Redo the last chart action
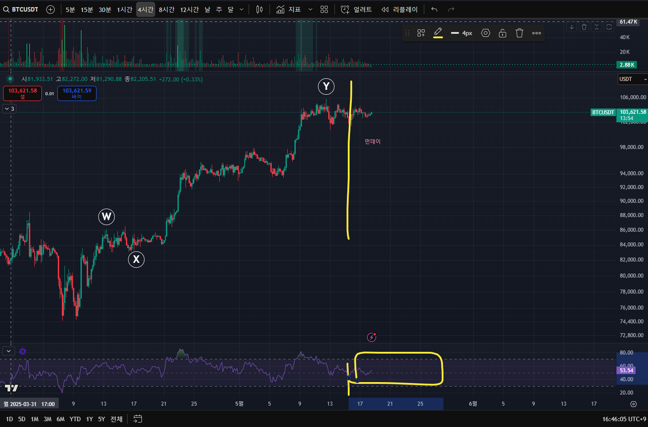The height and width of the screenshot is (427, 648). coord(451,9)
